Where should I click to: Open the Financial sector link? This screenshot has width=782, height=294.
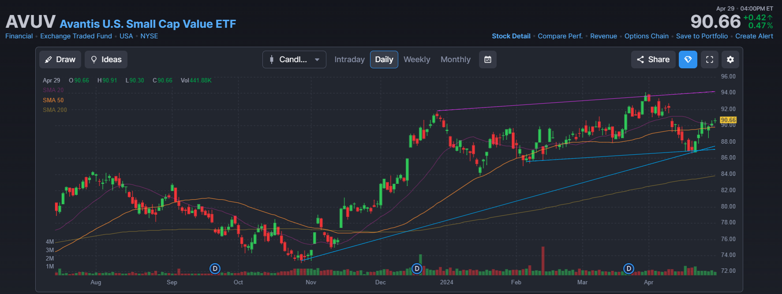(x=19, y=36)
